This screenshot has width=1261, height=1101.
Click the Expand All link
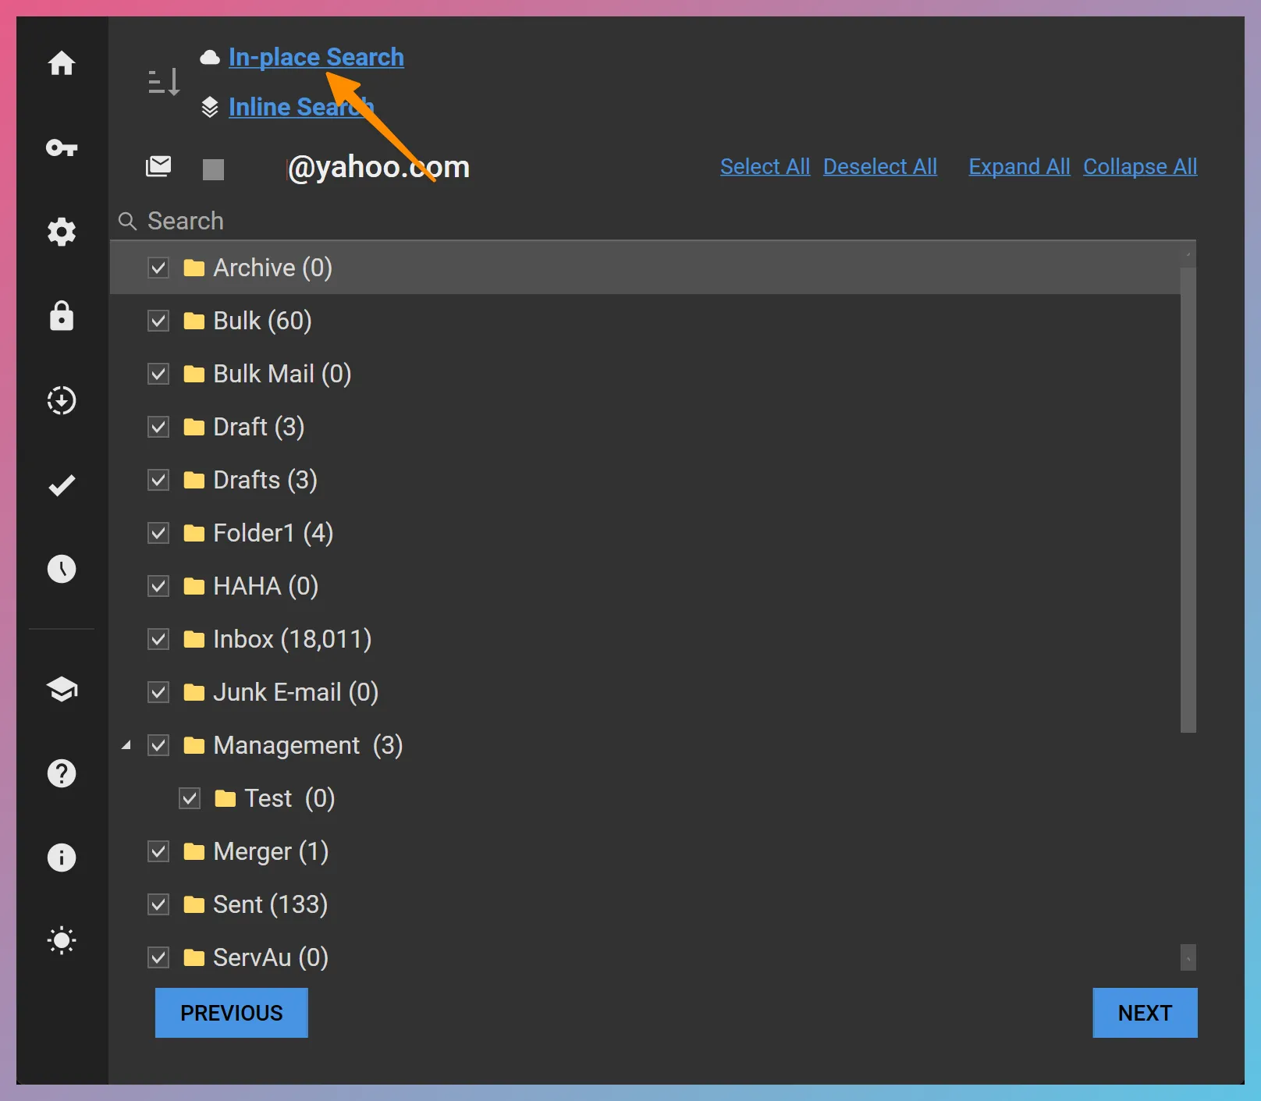click(x=1019, y=166)
